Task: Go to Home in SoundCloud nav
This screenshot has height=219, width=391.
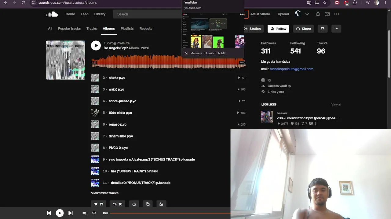Action: click(x=70, y=14)
